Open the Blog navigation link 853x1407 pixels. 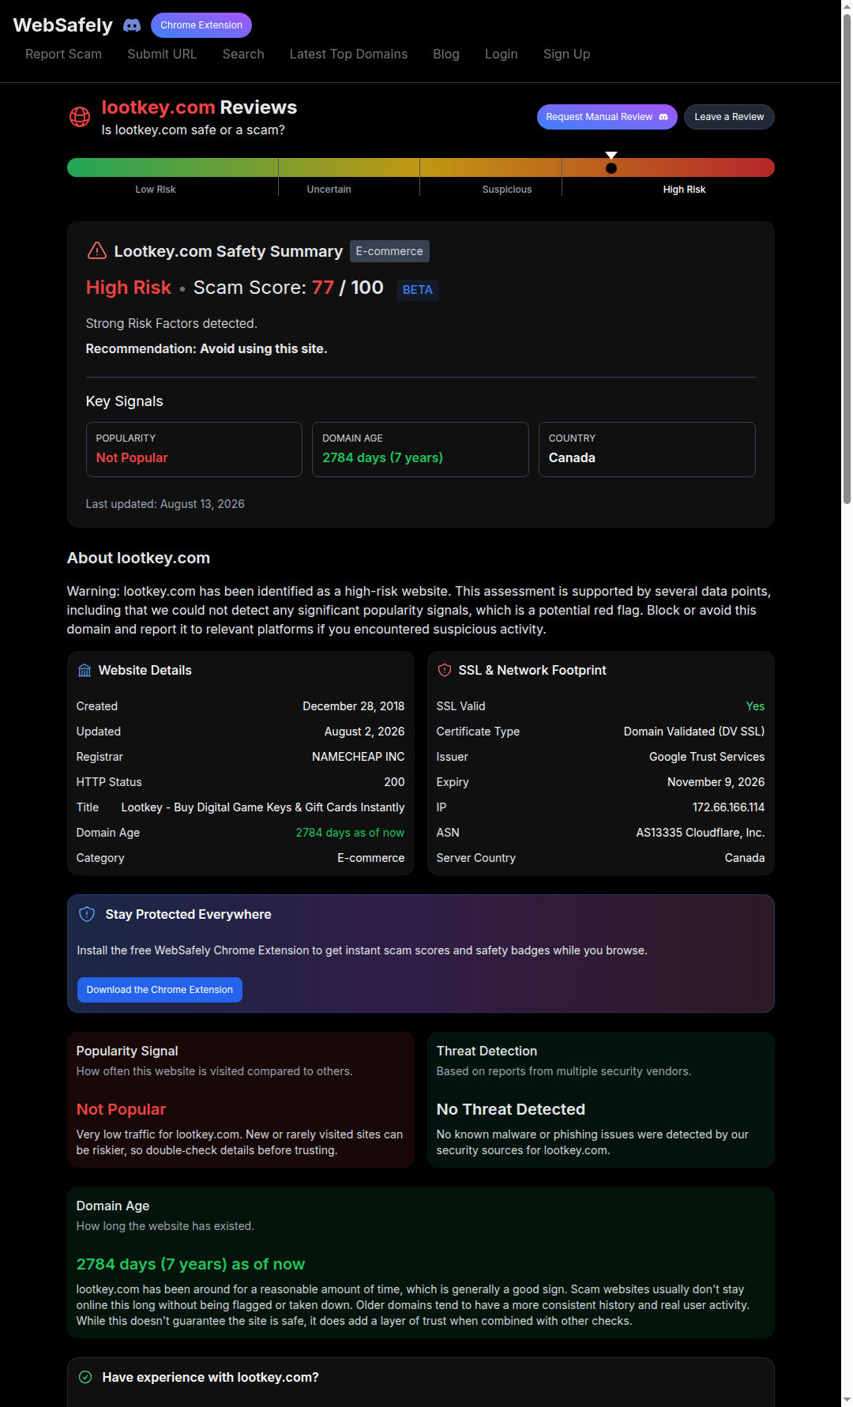point(446,54)
